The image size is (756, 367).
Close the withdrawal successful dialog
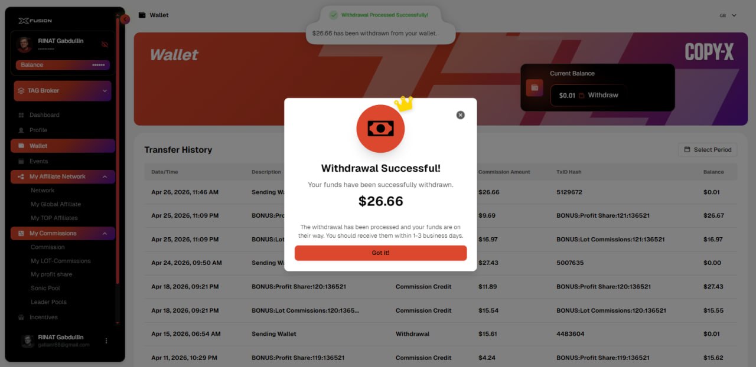click(x=461, y=115)
